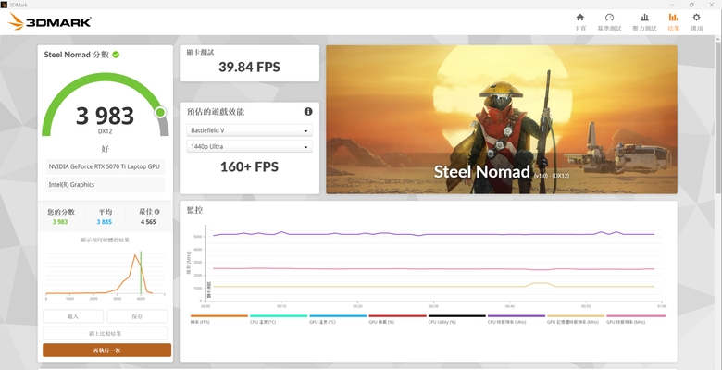722x370 pixels.
Task: Open the 選項 options gear icon
Action: [697, 18]
